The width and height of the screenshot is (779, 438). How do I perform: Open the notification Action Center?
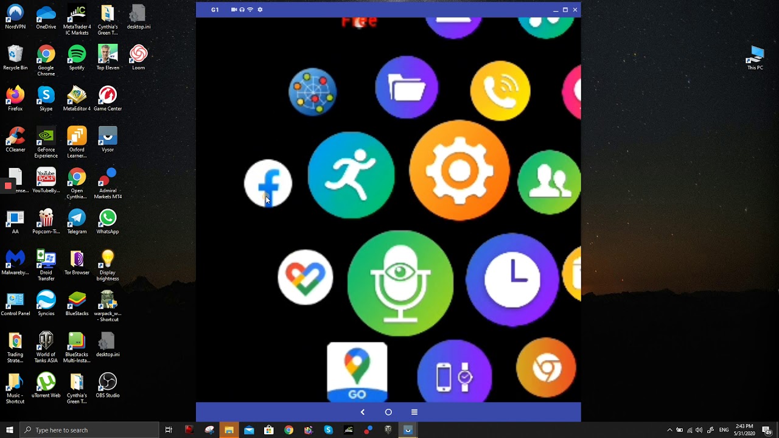coord(766,430)
